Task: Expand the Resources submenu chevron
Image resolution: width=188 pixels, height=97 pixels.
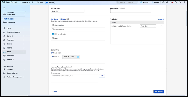Action: [24, 40]
